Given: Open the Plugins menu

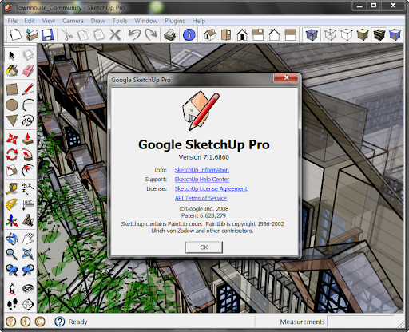Looking at the screenshot, I should (x=175, y=21).
